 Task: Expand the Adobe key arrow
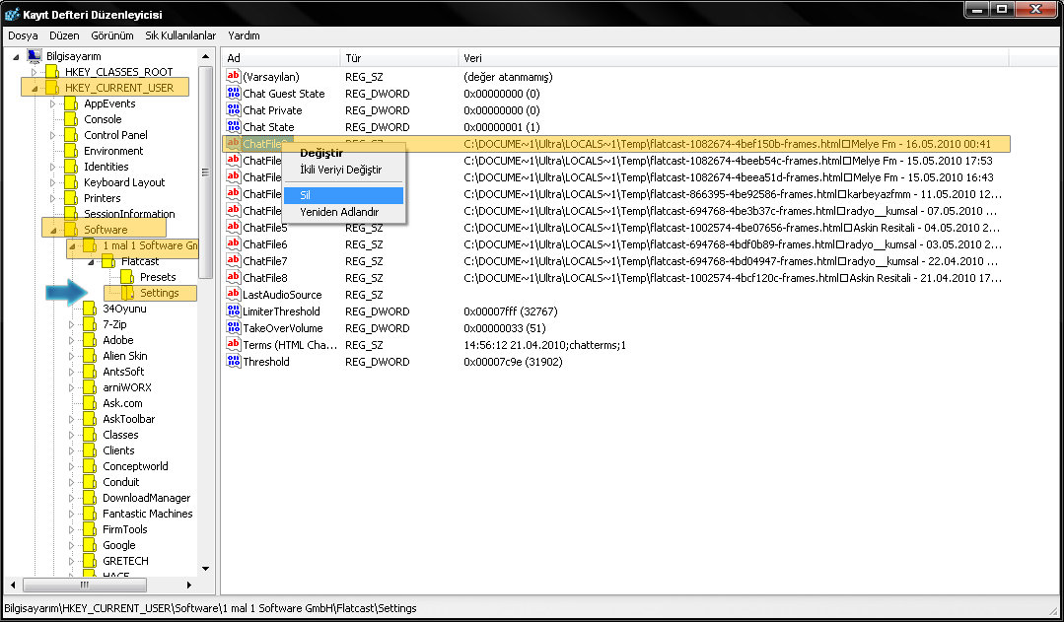(x=72, y=340)
